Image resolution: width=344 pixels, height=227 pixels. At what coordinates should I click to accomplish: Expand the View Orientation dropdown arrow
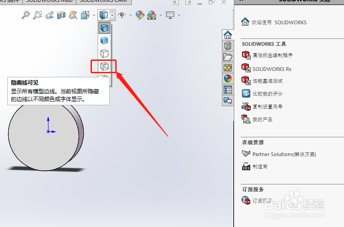(94, 16)
